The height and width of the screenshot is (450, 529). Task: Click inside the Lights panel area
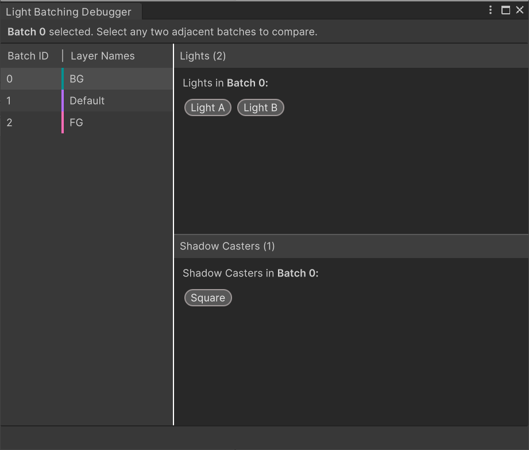(350, 172)
